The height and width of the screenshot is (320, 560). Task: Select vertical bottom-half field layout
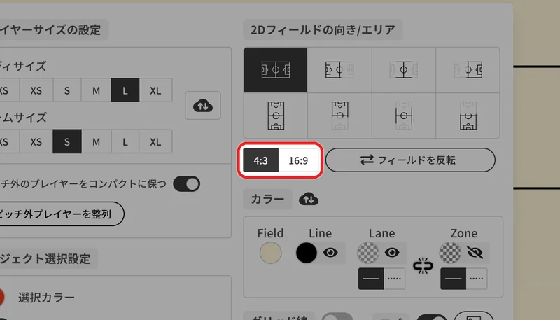pos(468,116)
